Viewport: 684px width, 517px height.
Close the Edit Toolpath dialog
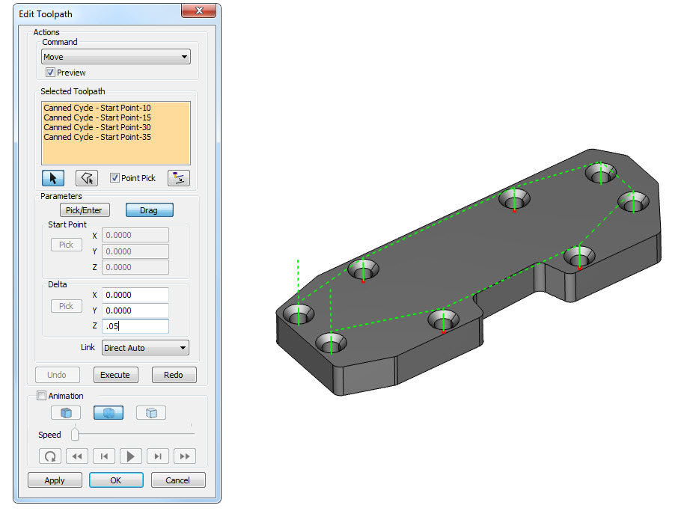[x=199, y=10]
